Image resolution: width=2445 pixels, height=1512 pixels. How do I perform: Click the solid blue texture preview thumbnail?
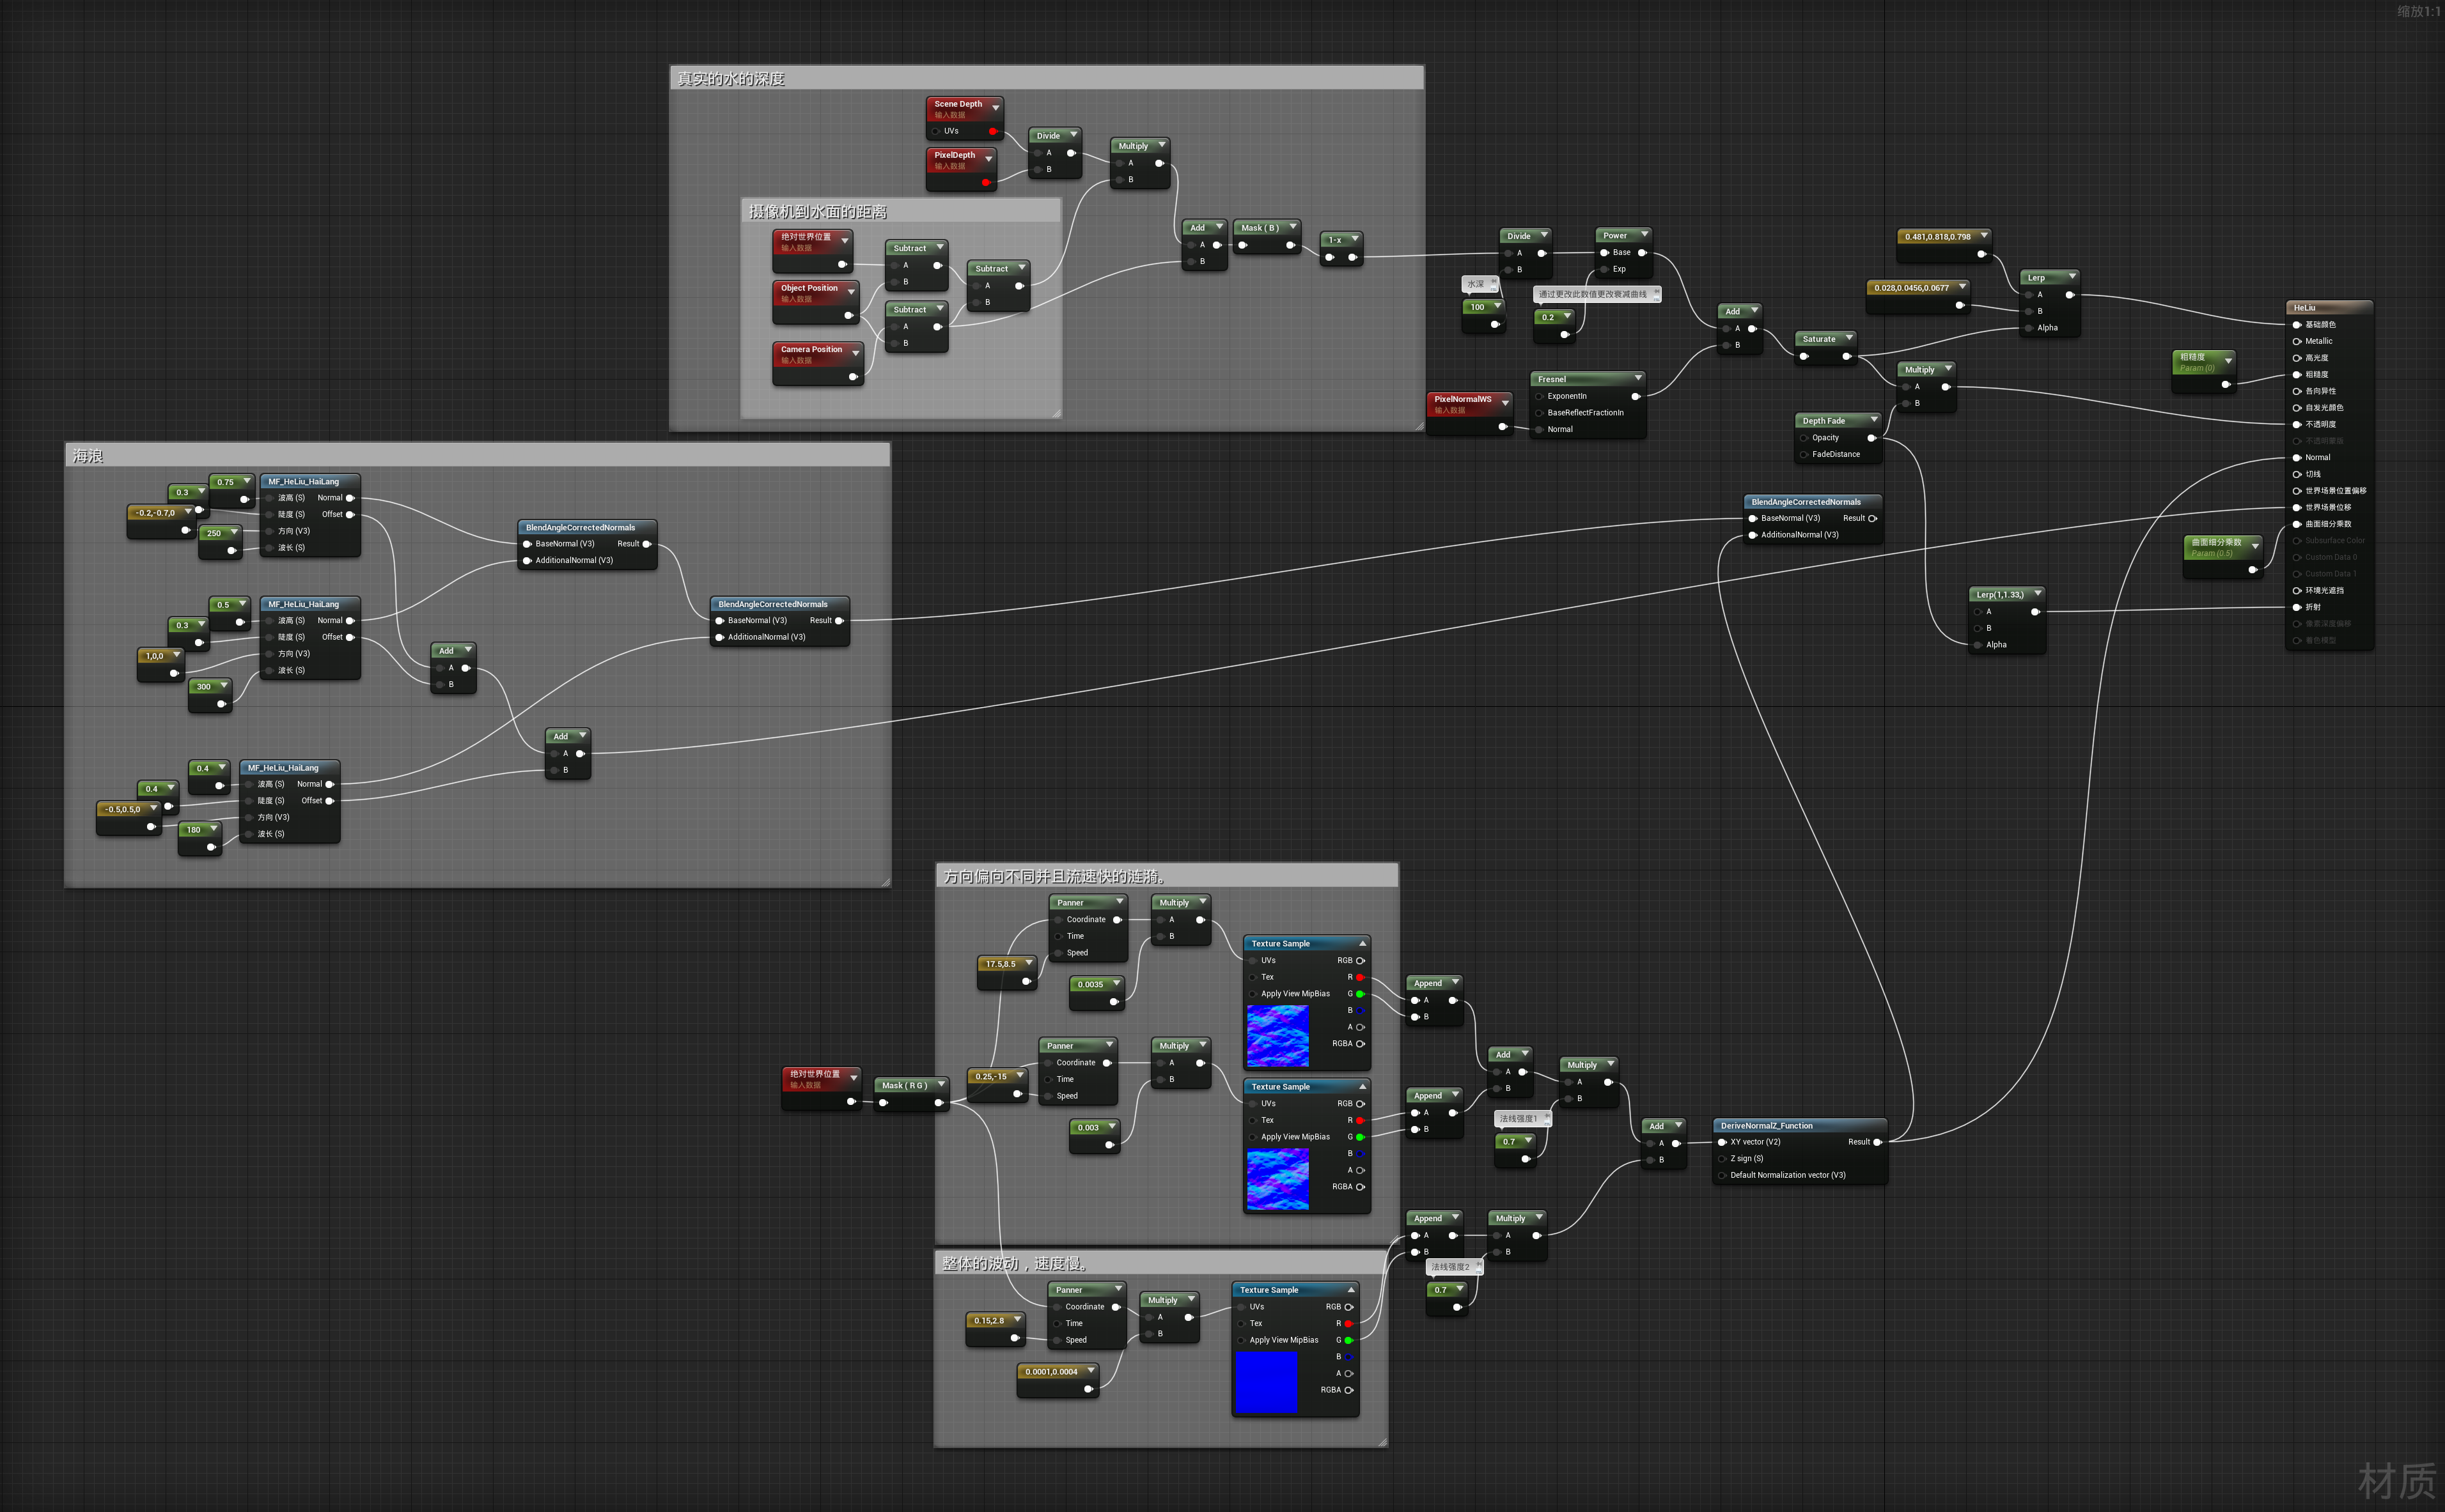tap(1267, 1382)
